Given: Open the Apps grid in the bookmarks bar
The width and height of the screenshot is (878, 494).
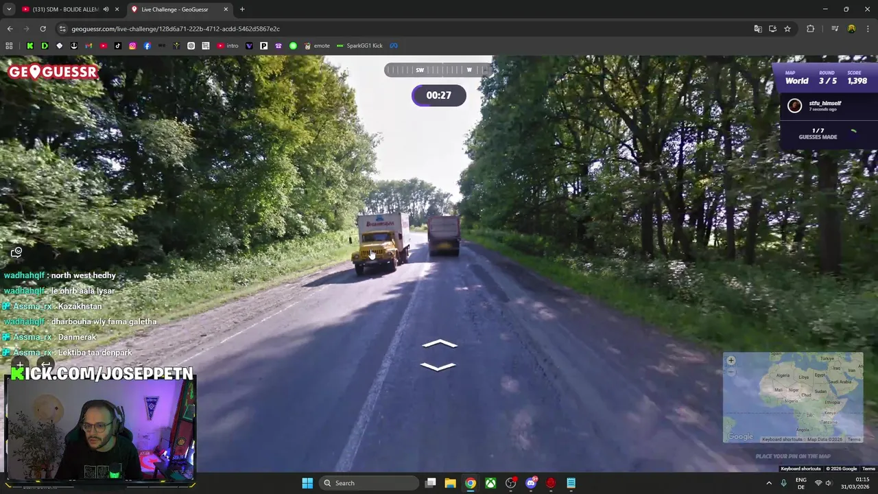Looking at the screenshot, I should click(9, 46).
